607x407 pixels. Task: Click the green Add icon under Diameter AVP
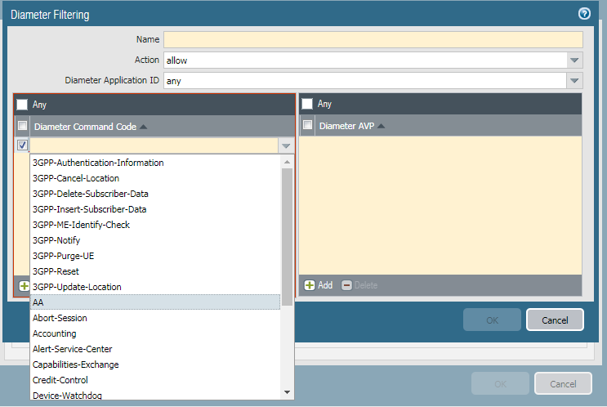pos(310,285)
